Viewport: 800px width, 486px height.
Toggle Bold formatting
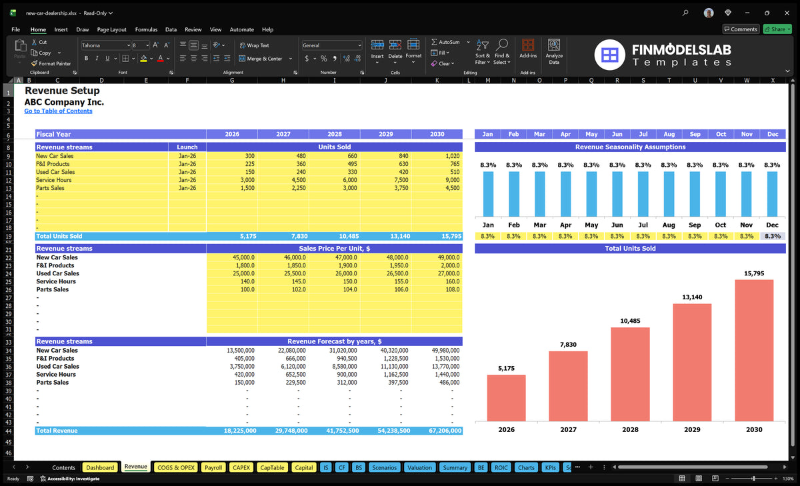pyautogui.click(x=86, y=59)
